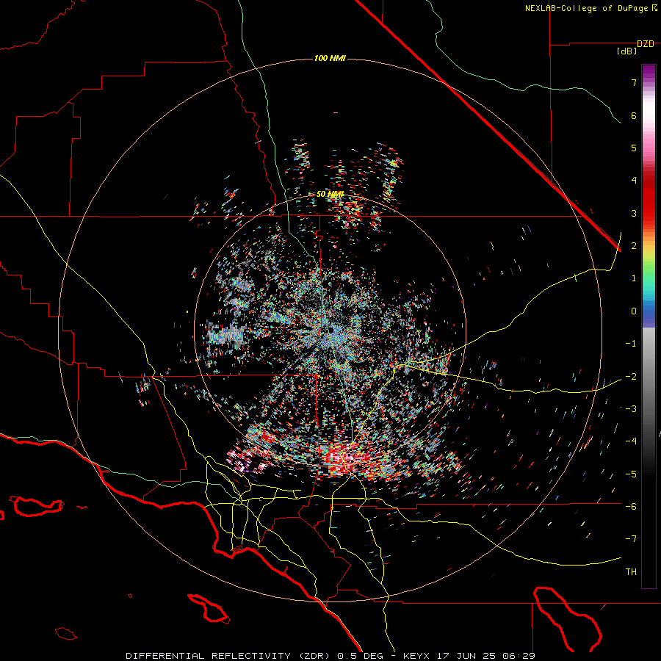Click the colorbar tick label 2
Image resolution: width=661 pixels, height=661 pixels.
[634, 246]
